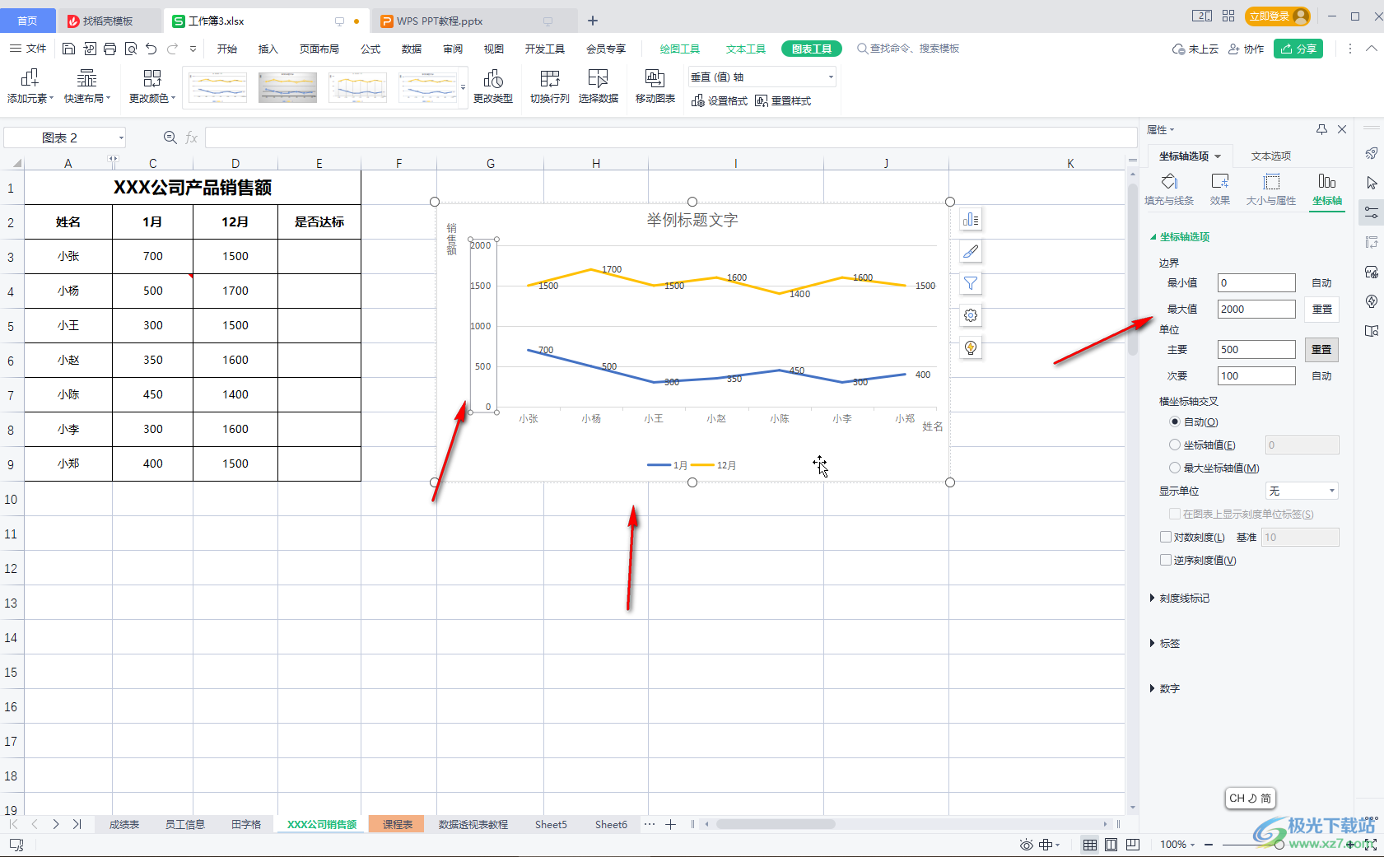Open File (文件) menu
Image resolution: width=1384 pixels, height=857 pixels.
coord(28,49)
